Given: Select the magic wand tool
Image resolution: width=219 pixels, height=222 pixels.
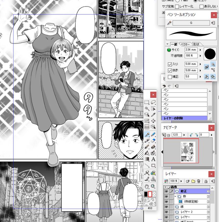Looking at the screenshot, I should (147, 109).
